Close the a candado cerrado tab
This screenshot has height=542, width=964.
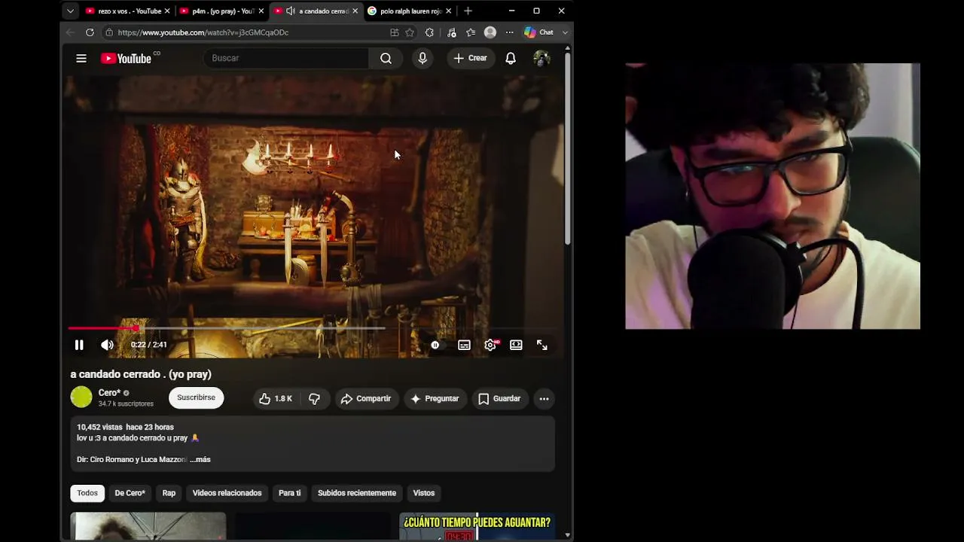pyautogui.click(x=355, y=11)
